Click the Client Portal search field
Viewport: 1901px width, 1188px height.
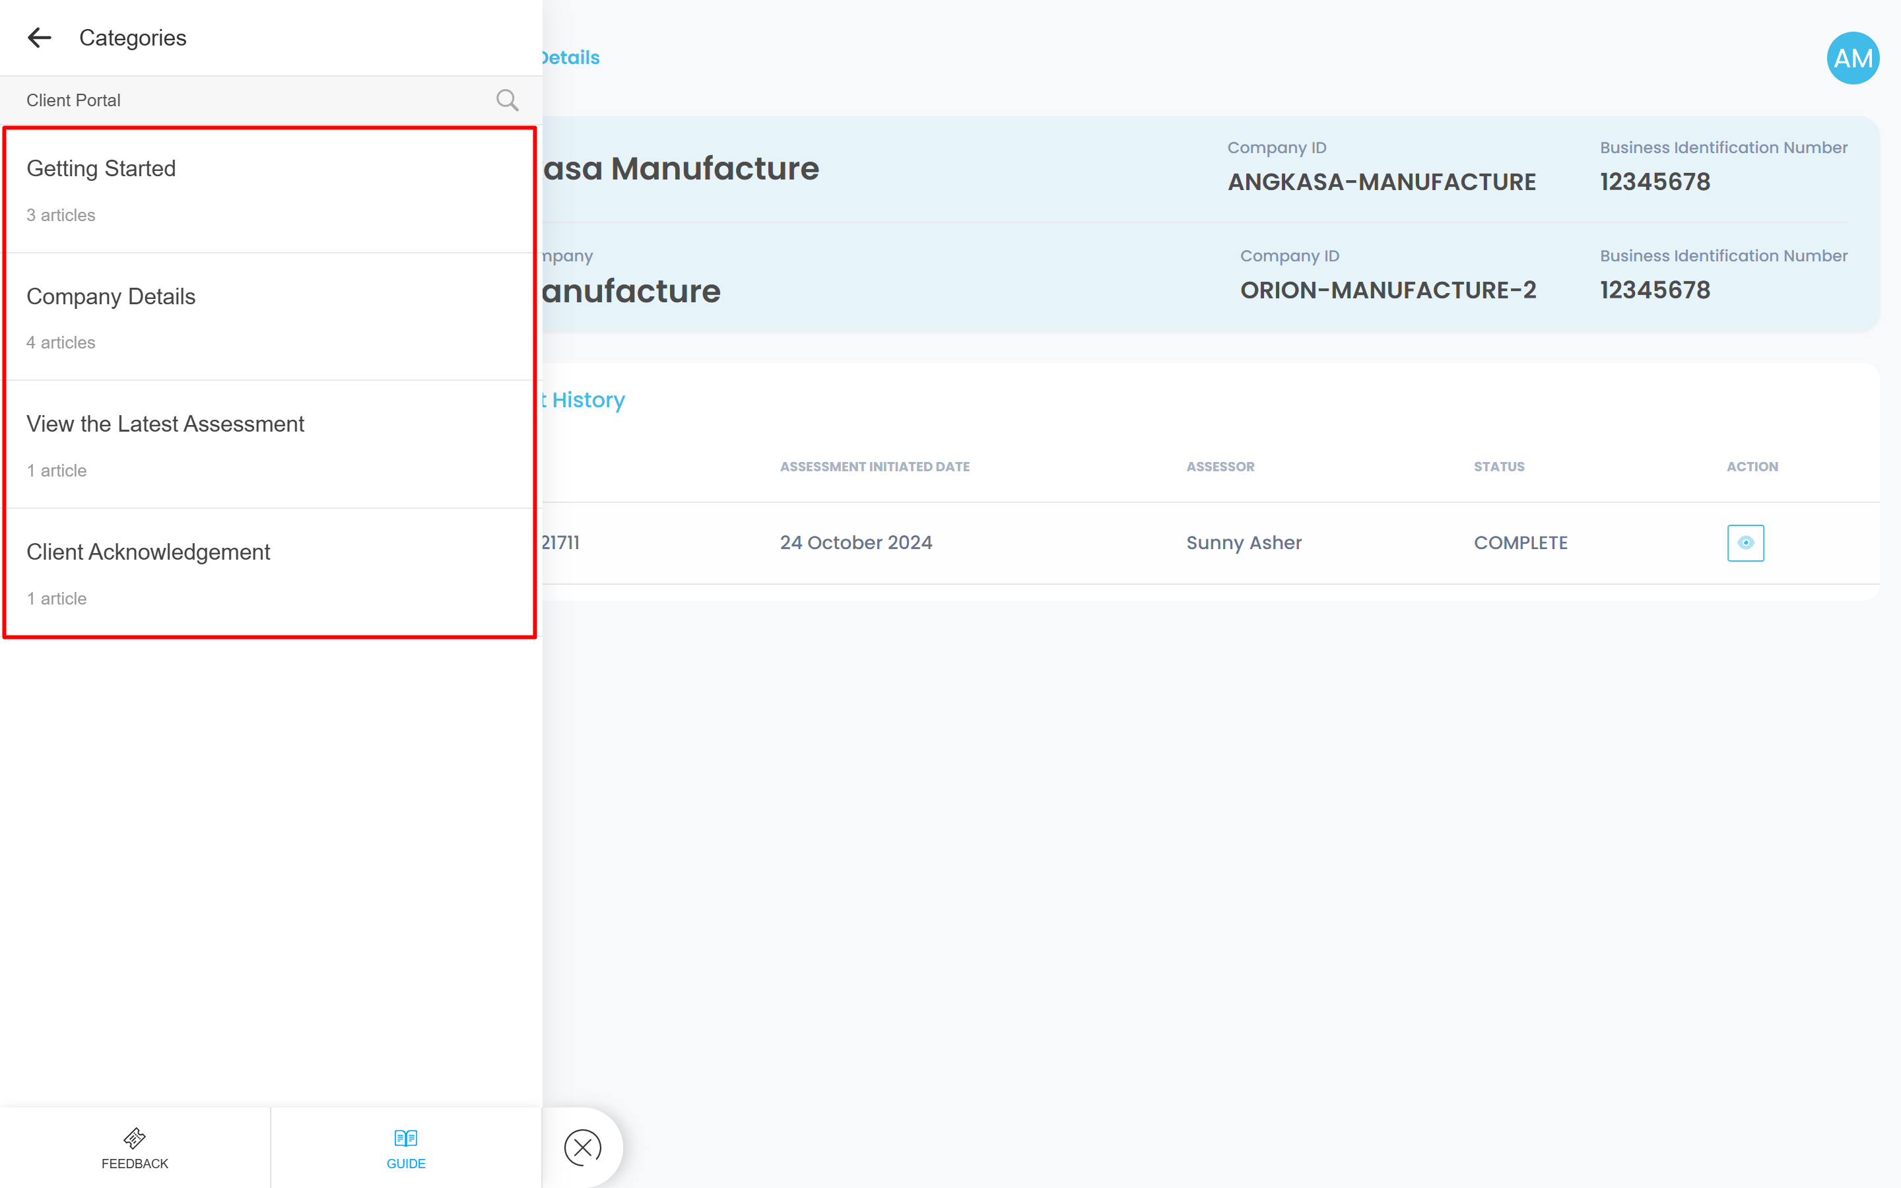pyautogui.click(x=236, y=100)
